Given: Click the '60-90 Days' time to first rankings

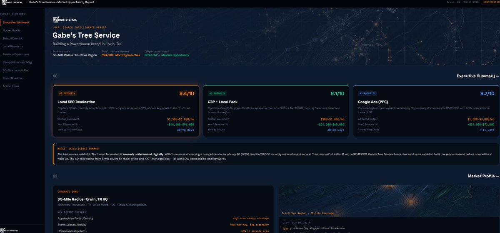Looking at the screenshot, I should pos(186,130).
